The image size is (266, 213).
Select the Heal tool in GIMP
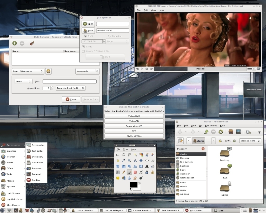118,178
